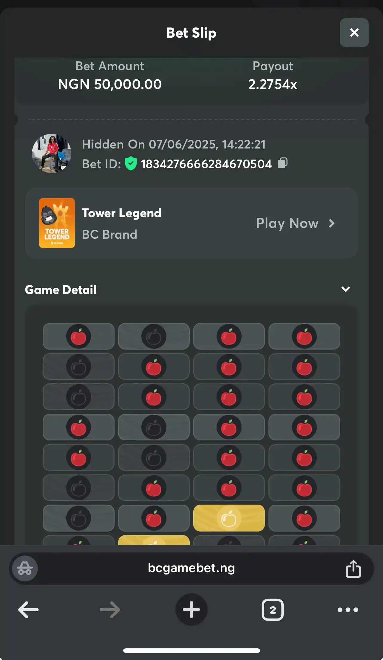Tap the bcgamebet.ng address bar
The image size is (383, 660).
click(191, 568)
